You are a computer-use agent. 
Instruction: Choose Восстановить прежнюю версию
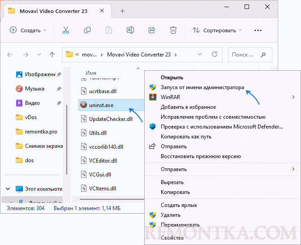click(223, 156)
